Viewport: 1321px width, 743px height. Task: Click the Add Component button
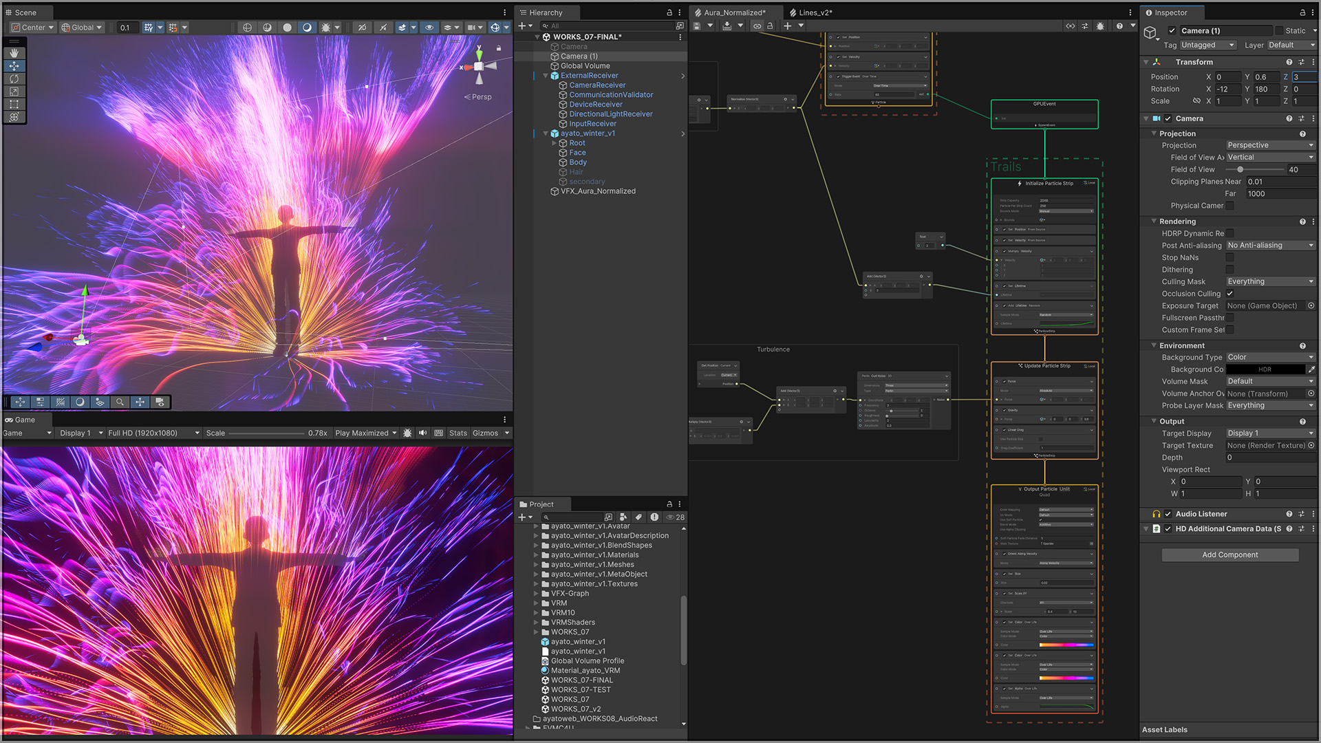pos(1229,554)
